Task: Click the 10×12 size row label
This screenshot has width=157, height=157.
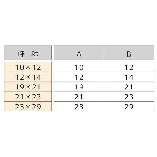Action: click(28, 67)
